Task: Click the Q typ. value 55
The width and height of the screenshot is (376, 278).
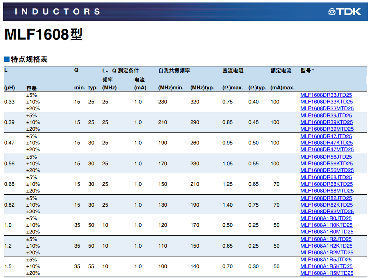Action: coord(91,266)
